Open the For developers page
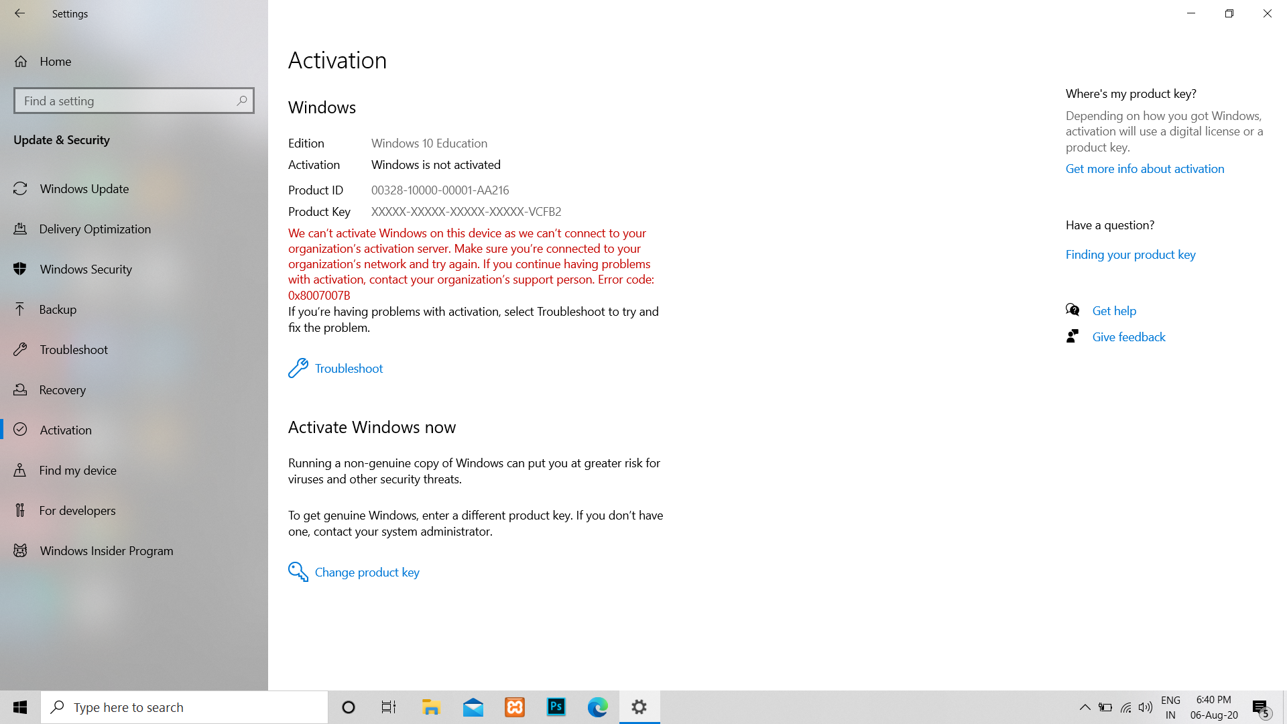This screenshot has width=1287, height=724. (134, 510)
